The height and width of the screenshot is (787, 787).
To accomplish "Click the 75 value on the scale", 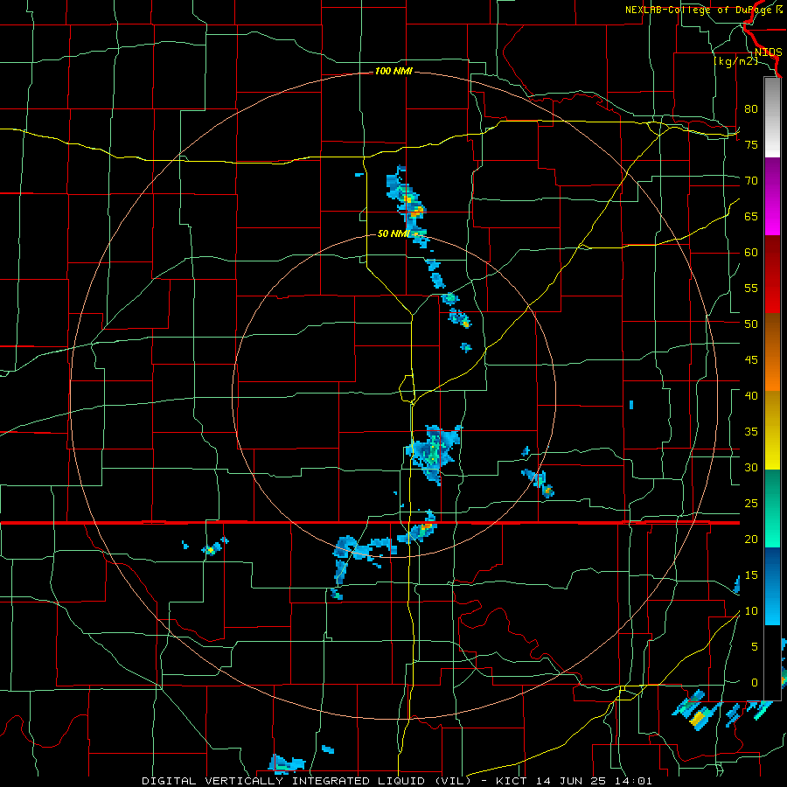I will tap(751, 144).
